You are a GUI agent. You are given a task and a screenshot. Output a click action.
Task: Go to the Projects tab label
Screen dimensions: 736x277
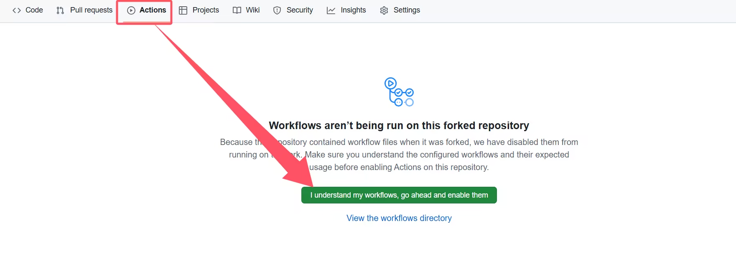pos(206,10)
